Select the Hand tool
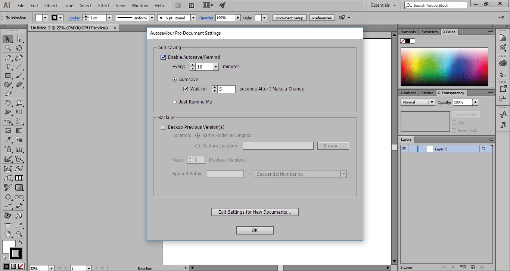Screen dimensions: 510x271 pyautogui.click(x=8, y=234)
